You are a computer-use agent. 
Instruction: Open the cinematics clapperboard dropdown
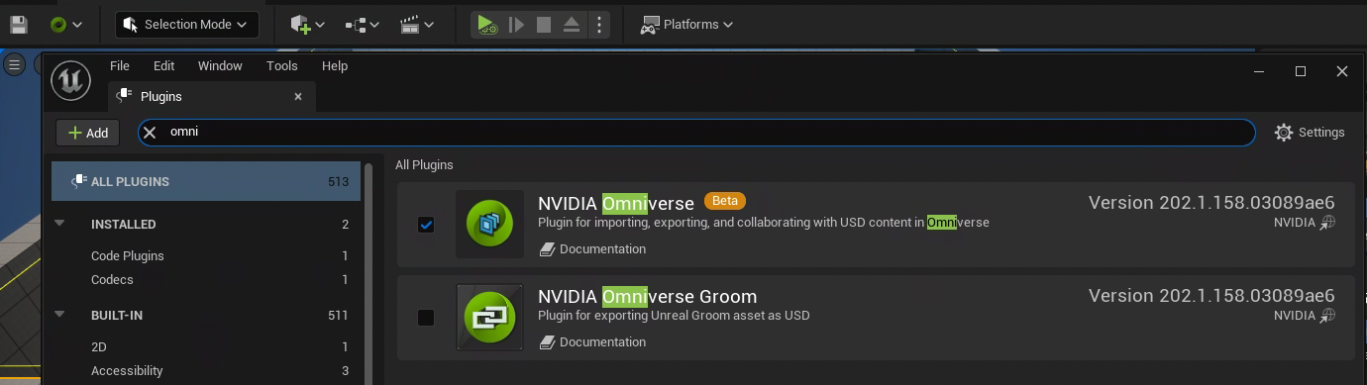click(x=418, y=24)
